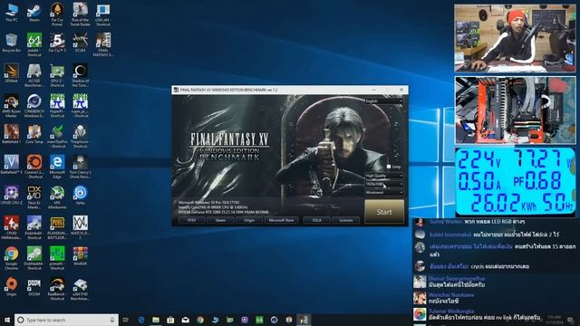Screen dimensions: 580x326
Task: Toggle the Loop checkbox
Action: 389,167
